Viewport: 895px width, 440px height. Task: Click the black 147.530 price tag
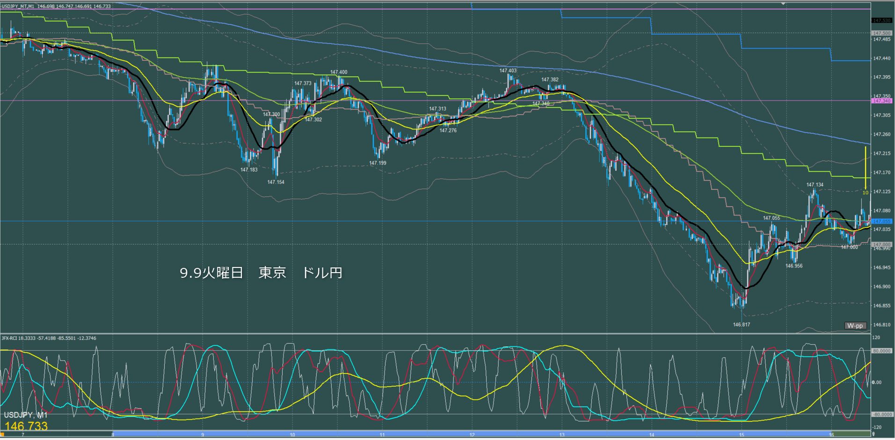(881, 21)
